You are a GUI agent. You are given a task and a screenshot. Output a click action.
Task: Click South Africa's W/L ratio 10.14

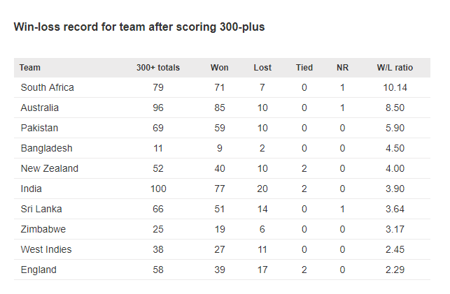click(x=395, y=87)
